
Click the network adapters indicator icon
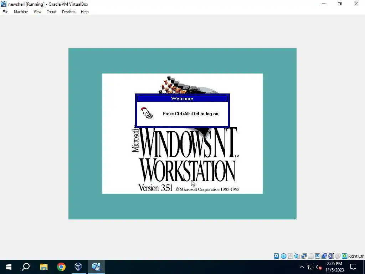304,256
